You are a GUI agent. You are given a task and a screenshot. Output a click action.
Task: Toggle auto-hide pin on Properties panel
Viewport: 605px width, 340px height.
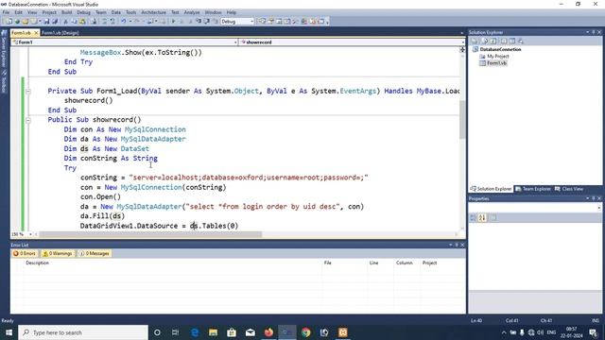594,198
